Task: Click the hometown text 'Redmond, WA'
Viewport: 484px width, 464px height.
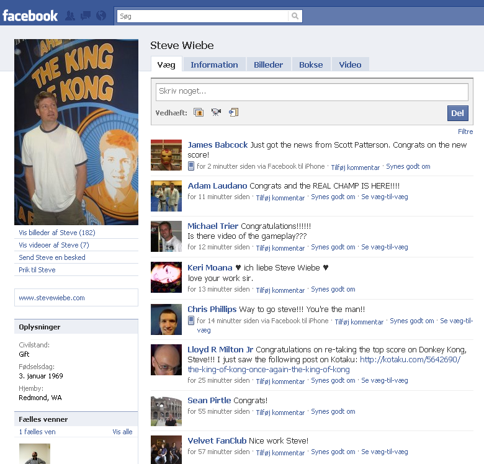Action: click(x=40, y=398)
